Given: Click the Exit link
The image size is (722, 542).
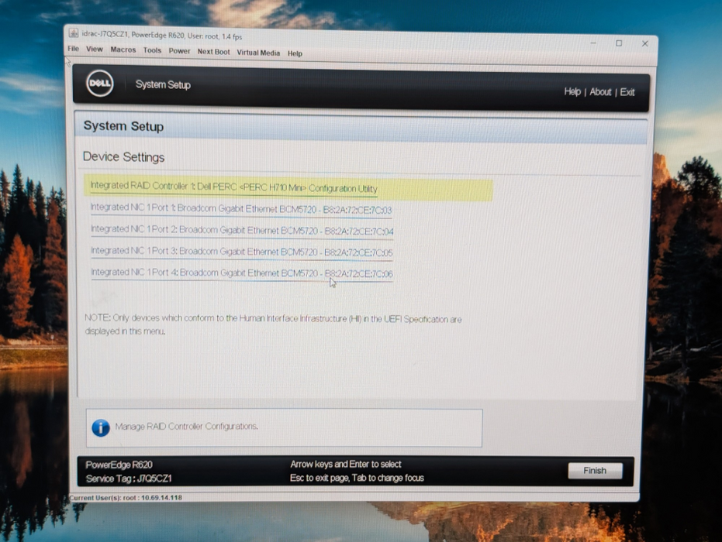Looking at the screenshot, I should pyautogui.click(x=627, y=92).
